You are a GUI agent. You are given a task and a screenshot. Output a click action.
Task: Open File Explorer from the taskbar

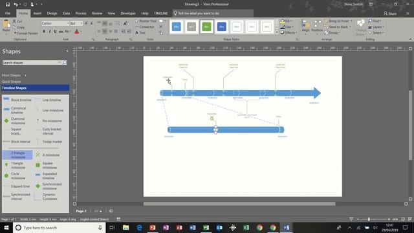click(126, 227)
